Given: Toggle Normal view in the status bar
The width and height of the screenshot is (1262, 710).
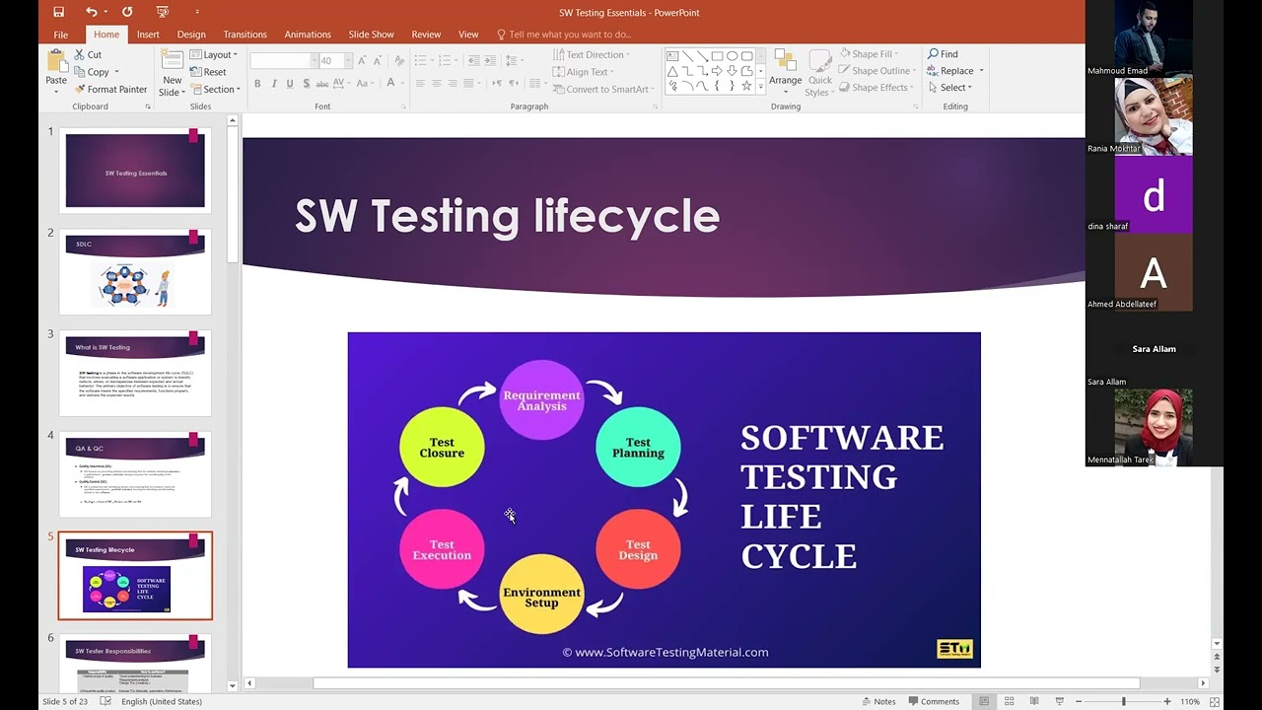Looking at the screenshot, I should pyautogui.click(x=983, y=701).
